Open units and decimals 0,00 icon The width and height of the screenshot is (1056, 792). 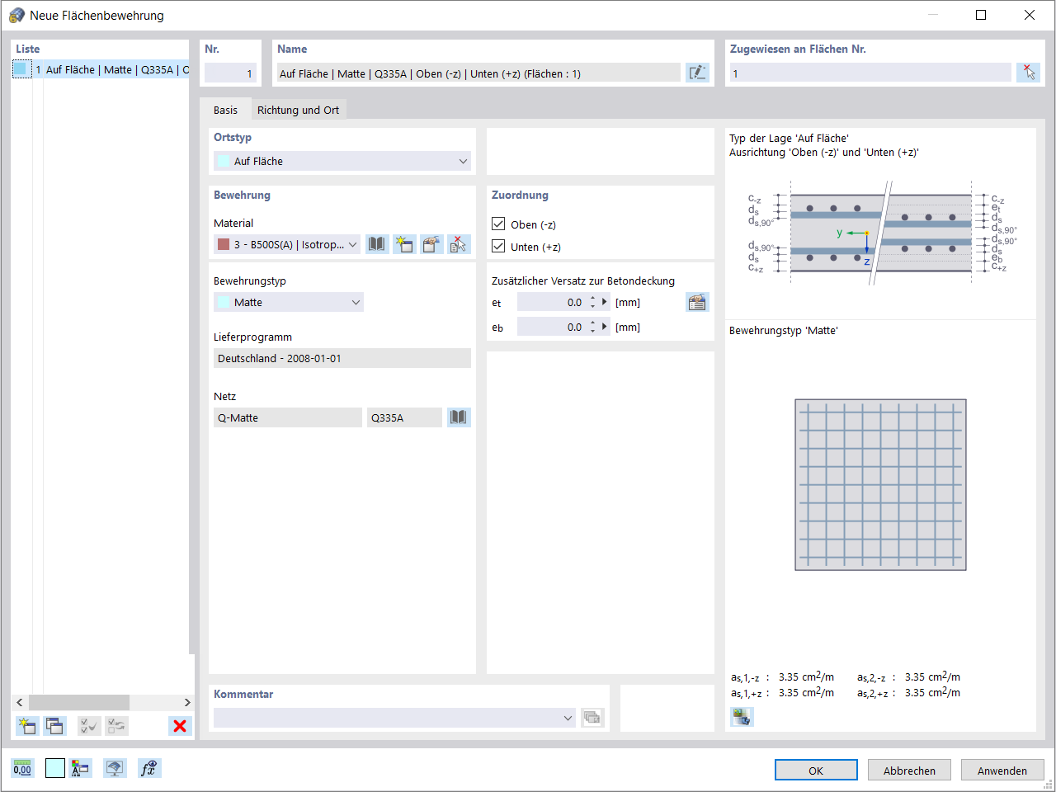point(22,768)
